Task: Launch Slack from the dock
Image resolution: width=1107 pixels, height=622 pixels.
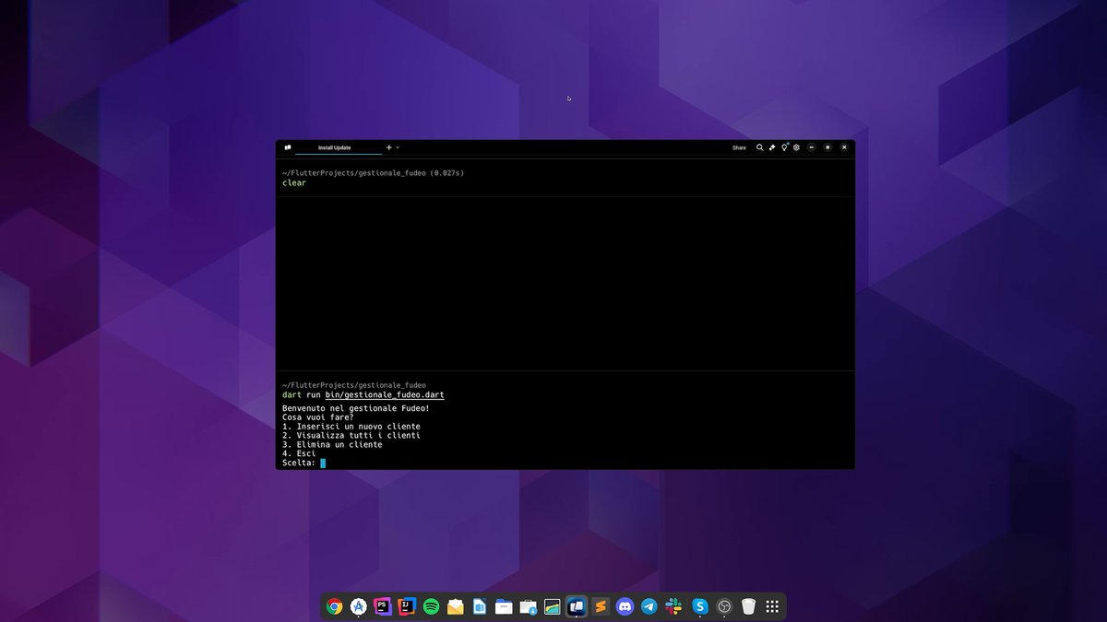Action: (674, 606)
